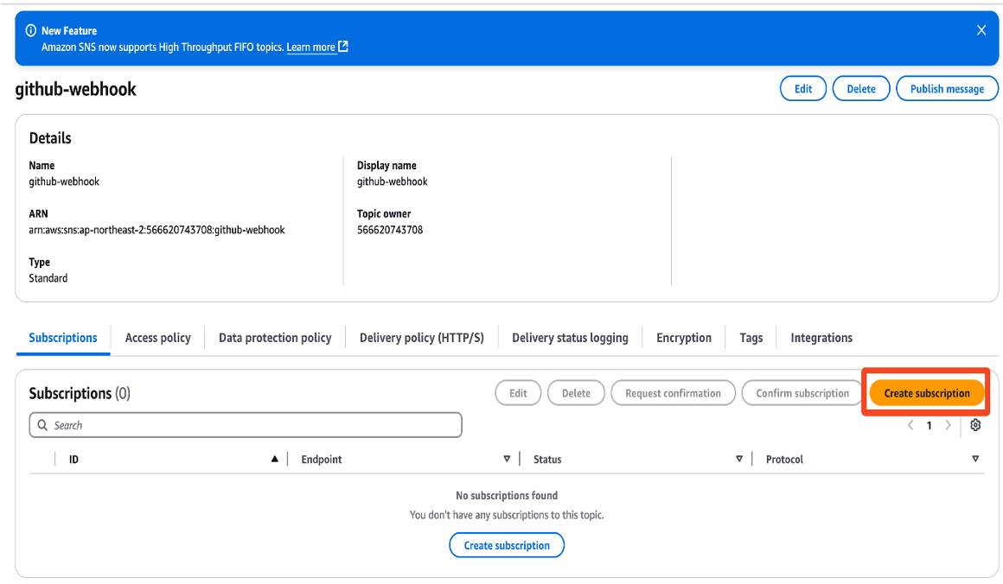Dismiss the New Feature banner

pyautogui.click(x=981, y=30)
